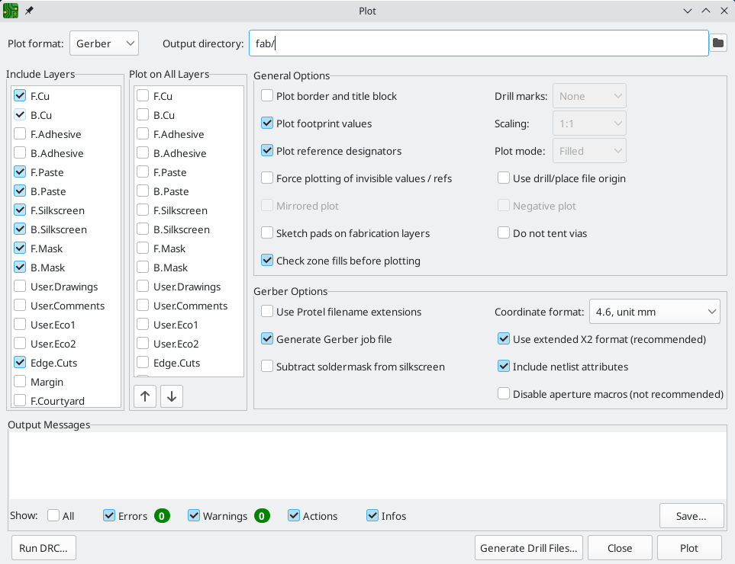Move selected layer up arrow button

[x=145, y=396]
